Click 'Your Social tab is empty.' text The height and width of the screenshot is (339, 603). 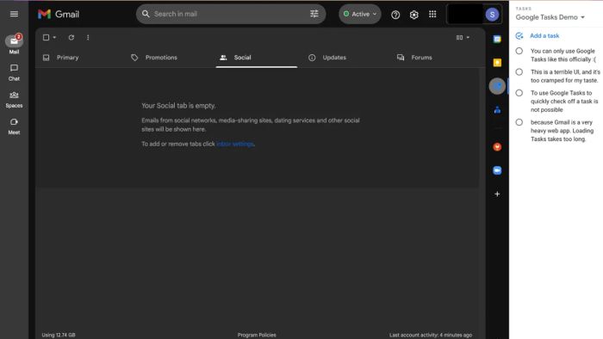click(178, 106)
